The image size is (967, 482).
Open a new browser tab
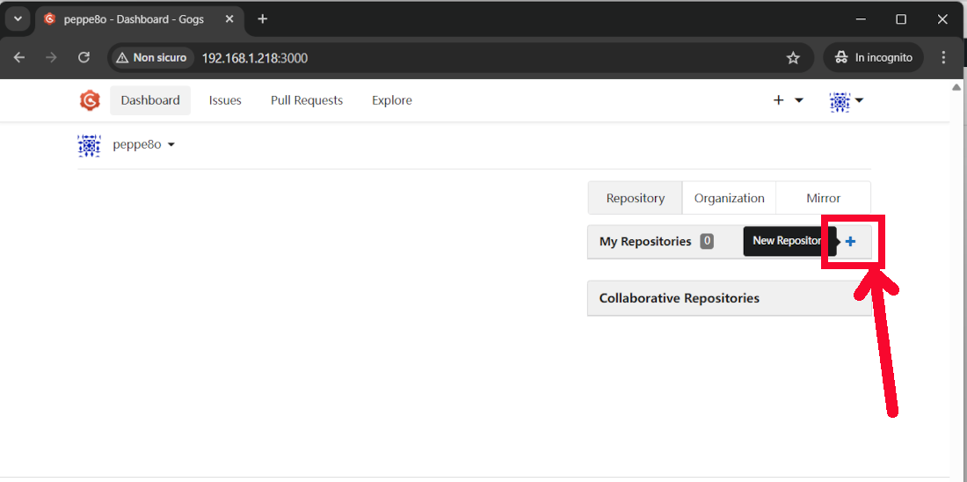(x=263, y=19)
